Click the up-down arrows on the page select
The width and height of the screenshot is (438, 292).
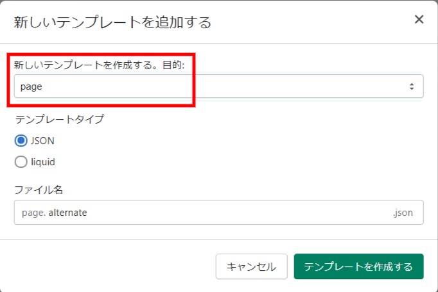point(411,86)
